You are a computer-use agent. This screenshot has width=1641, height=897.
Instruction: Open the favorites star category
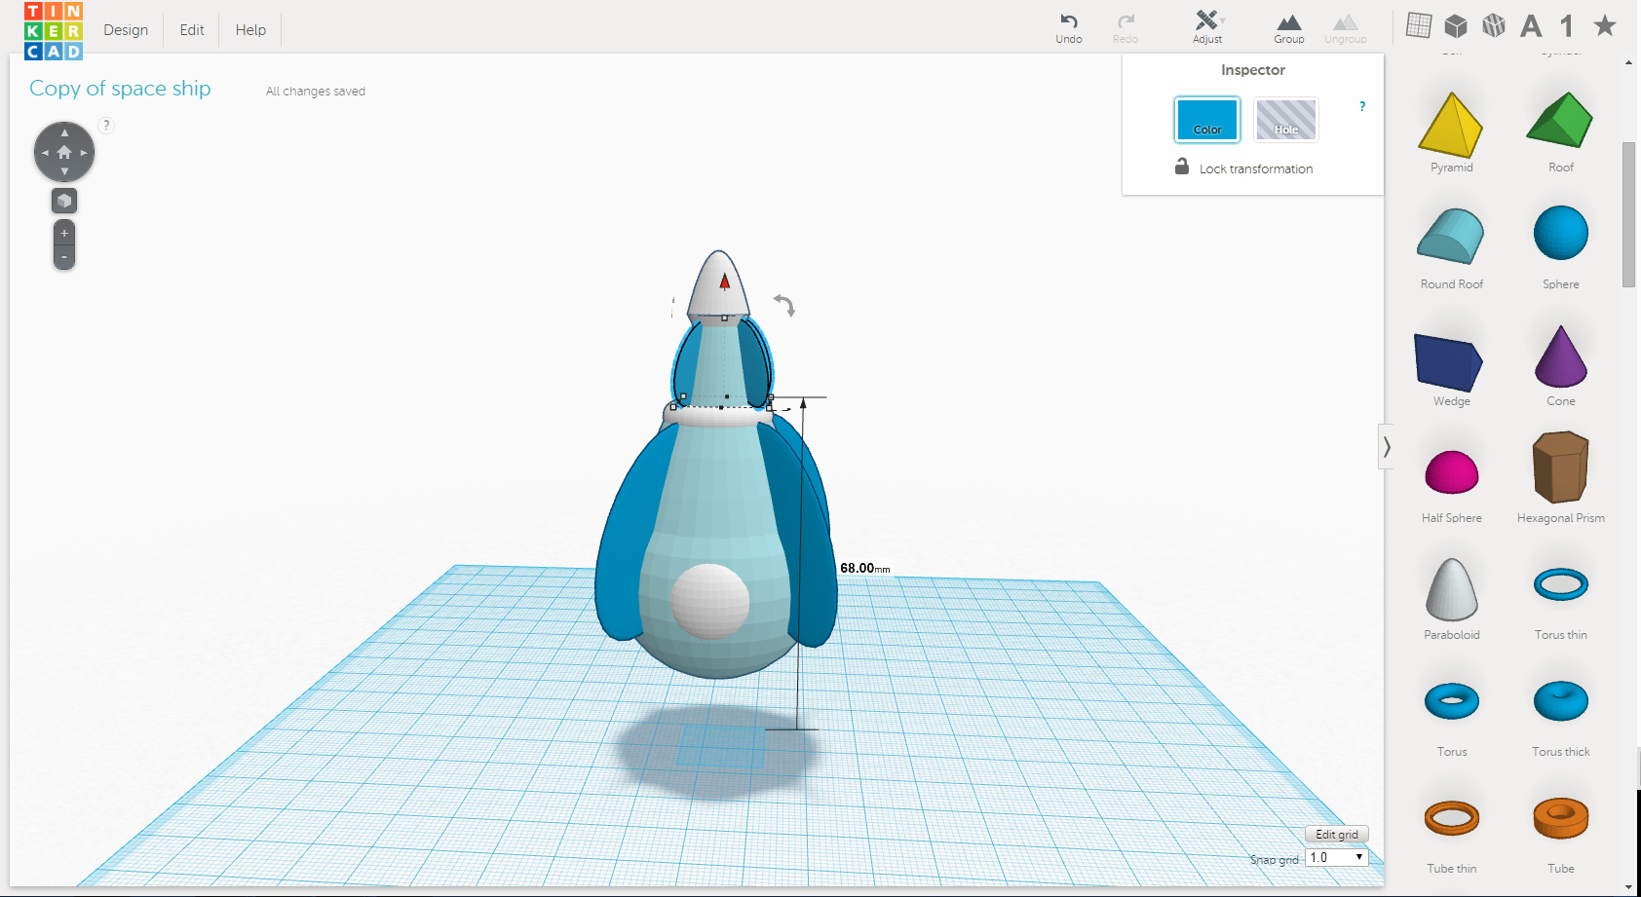[x=1604, y=25]
